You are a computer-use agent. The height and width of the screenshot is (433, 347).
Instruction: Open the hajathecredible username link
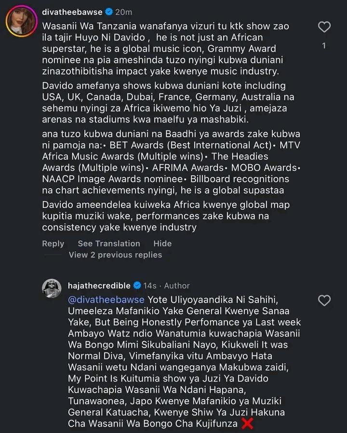100,285
